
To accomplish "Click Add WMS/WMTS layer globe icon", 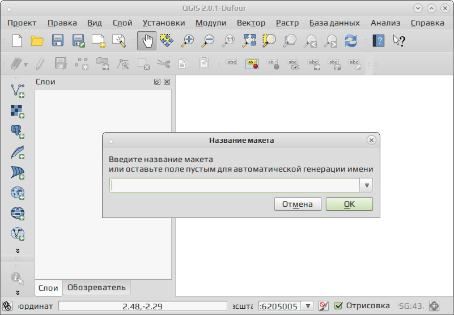I will [18, 193].
